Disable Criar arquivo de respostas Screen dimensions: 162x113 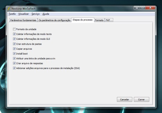(x=14, y=63)
